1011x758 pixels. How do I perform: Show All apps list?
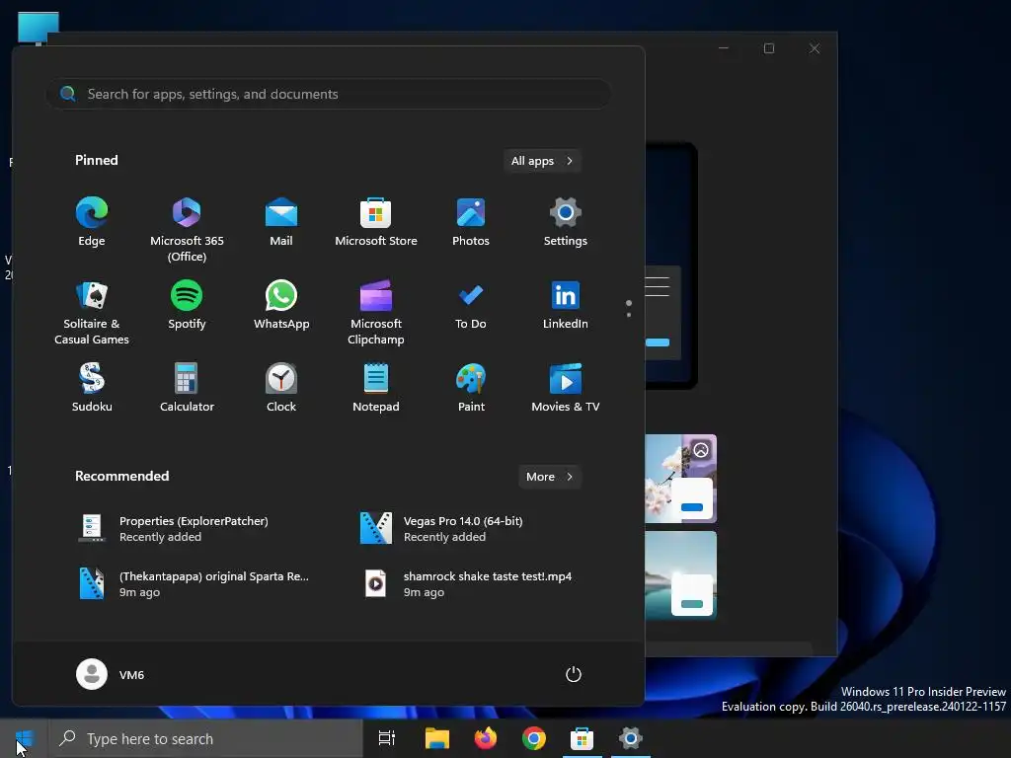[542, 161]
